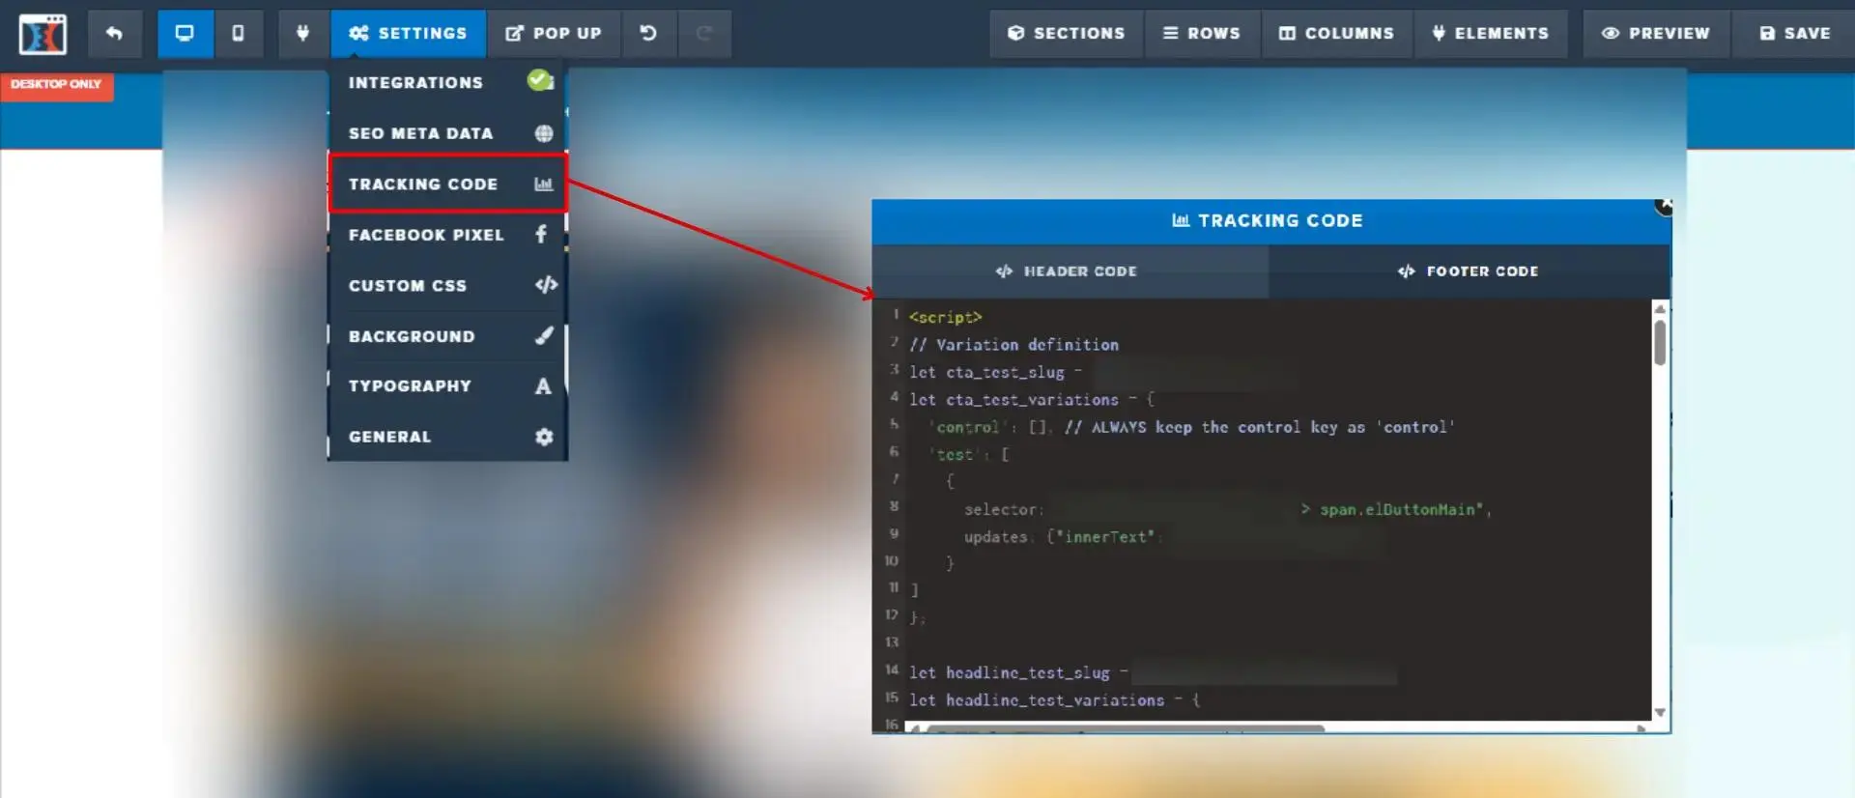
Task: Click the undo icon
Action: click(x=648, y=34)
